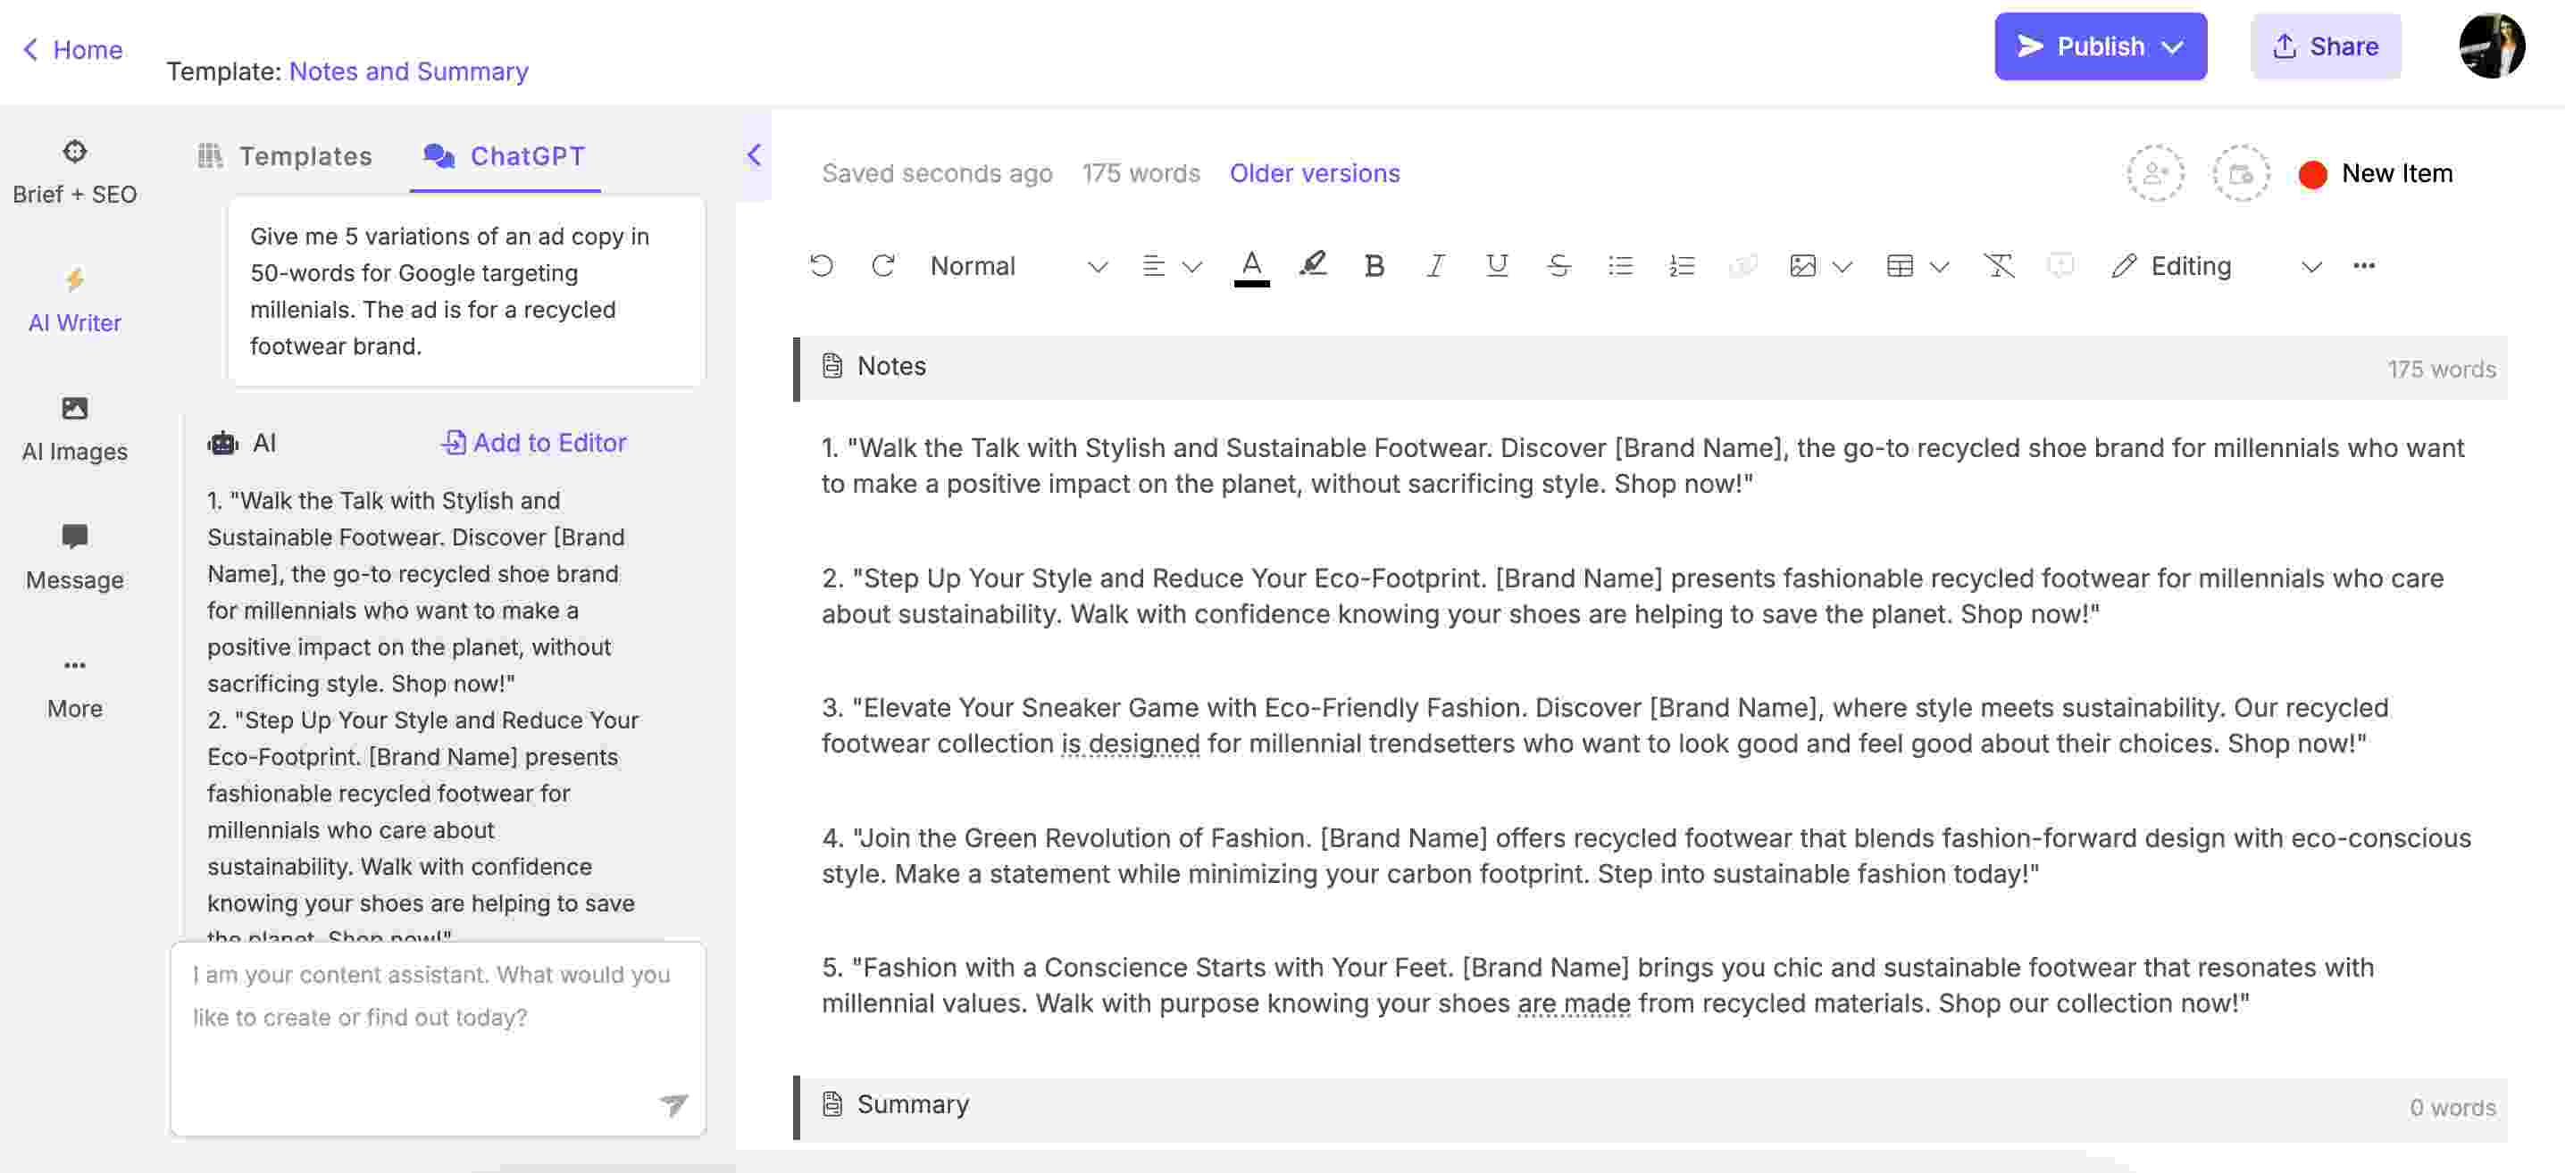Image resolution: width=2565 pixels, height=1173 pixels.
Task: Clear text formatting with the Tx icon
Action: (1999, 266)
